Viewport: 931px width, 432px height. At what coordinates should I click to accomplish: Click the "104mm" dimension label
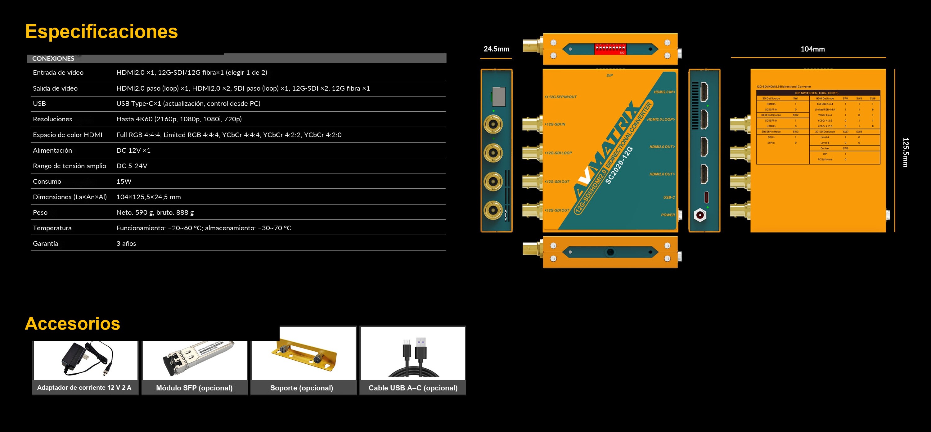[x=812, y=49]
